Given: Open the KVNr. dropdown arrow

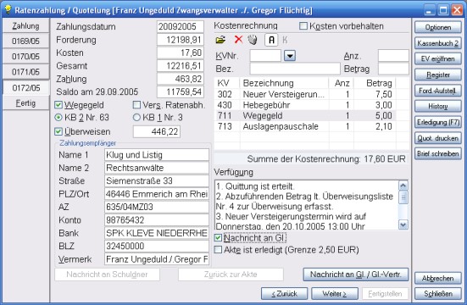Looking at the screenshot, I should [290, 56].
